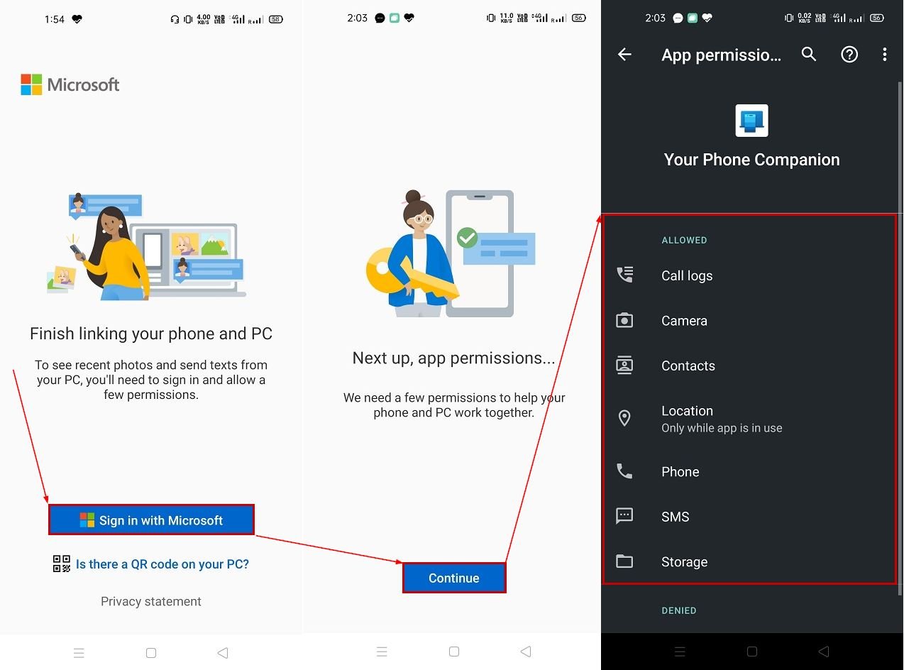Select the Camera permission icon

624,320
